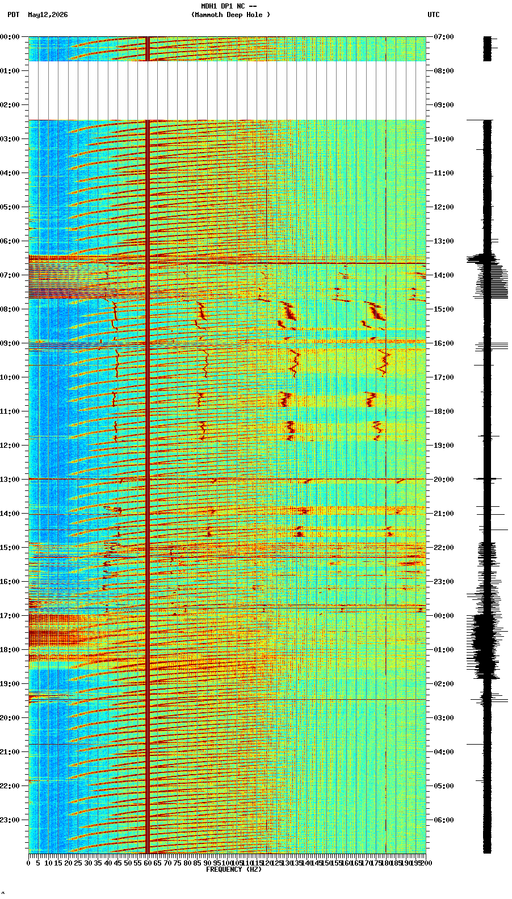Select the 11:00 PDT time tick
512x899 pixels.
(x=10, y=411)
